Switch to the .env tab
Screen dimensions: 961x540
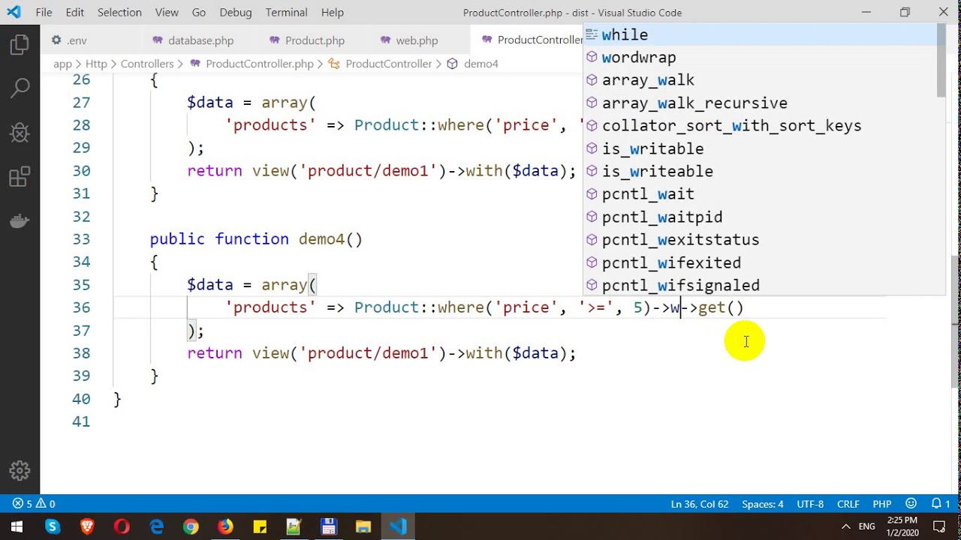[x=89, y=40]
